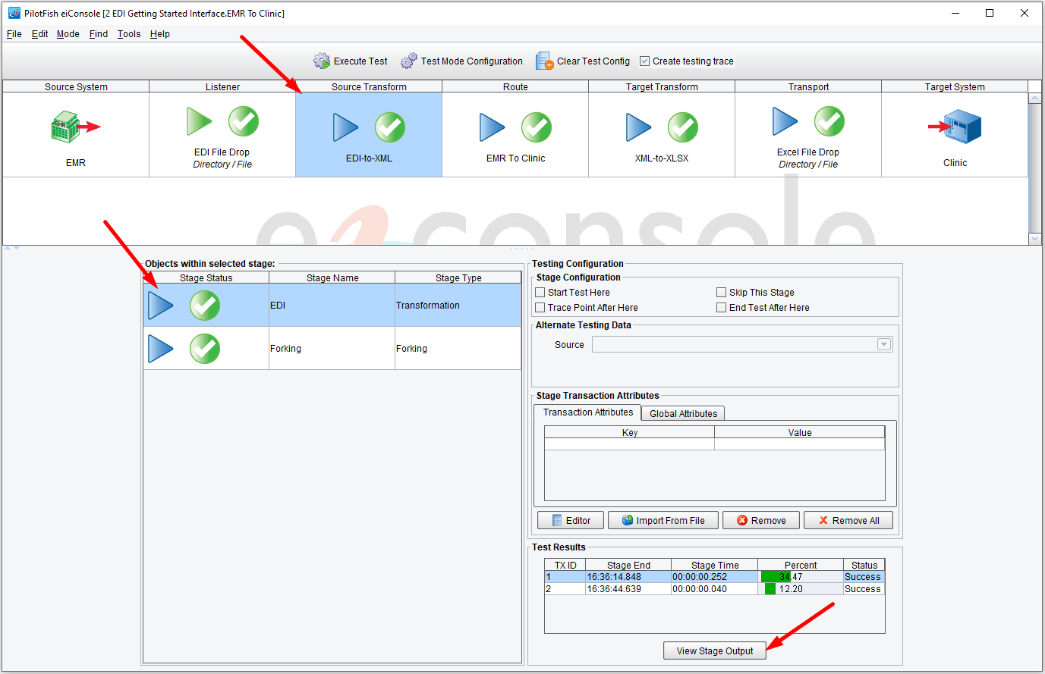Open the Edit menu
Image resolution: width=1045 pixels, height=674 pixels.
[x=40, y=34]
